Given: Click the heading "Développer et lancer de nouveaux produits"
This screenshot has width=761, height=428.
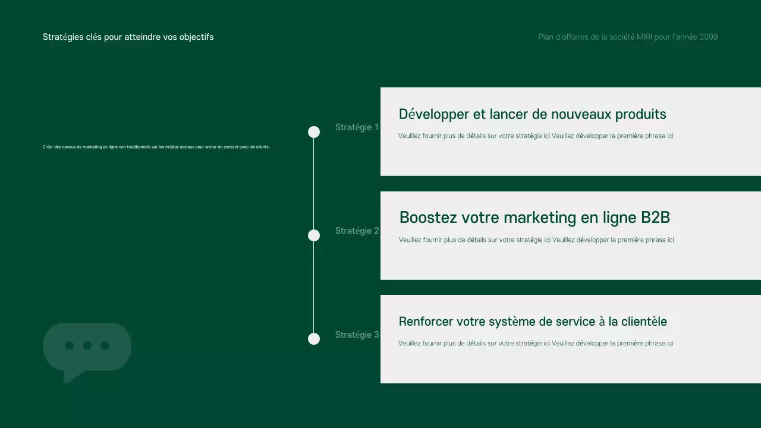Looking at the screenshot, I should pyautogui.click(x=532, y=114).
